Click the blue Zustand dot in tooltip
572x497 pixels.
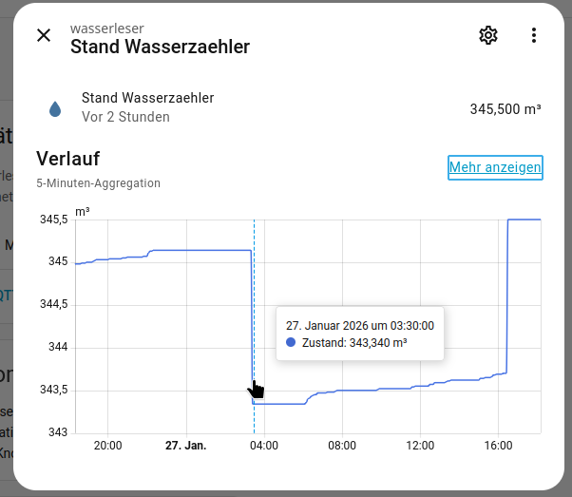pyautogui.click(x=292, y=342)
